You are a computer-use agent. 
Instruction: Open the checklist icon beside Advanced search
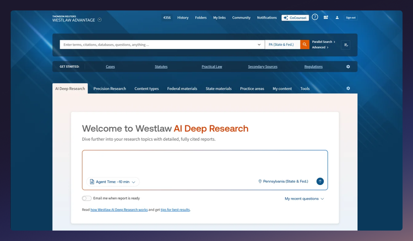345,45
